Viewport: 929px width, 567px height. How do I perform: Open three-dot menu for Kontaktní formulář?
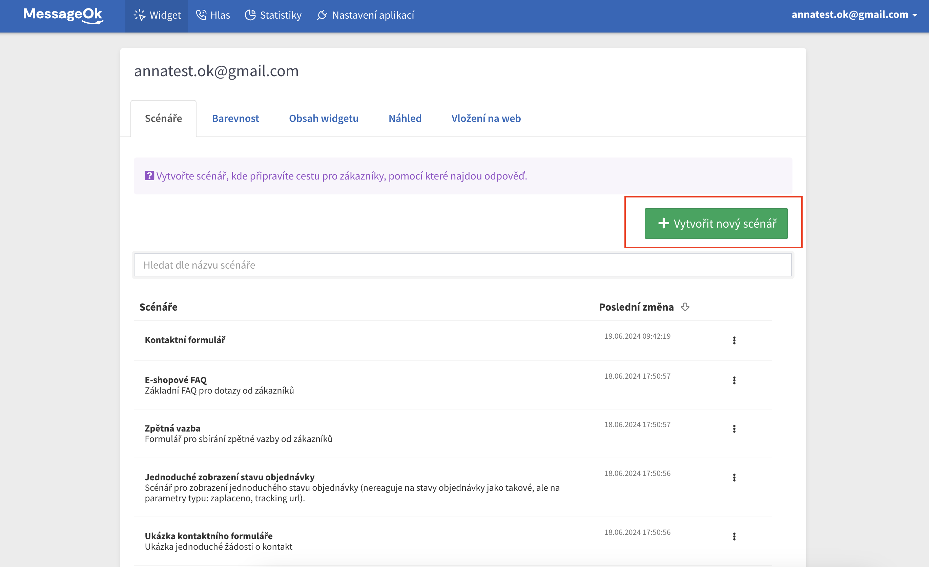pyautogui.click(x=734, y=340)
